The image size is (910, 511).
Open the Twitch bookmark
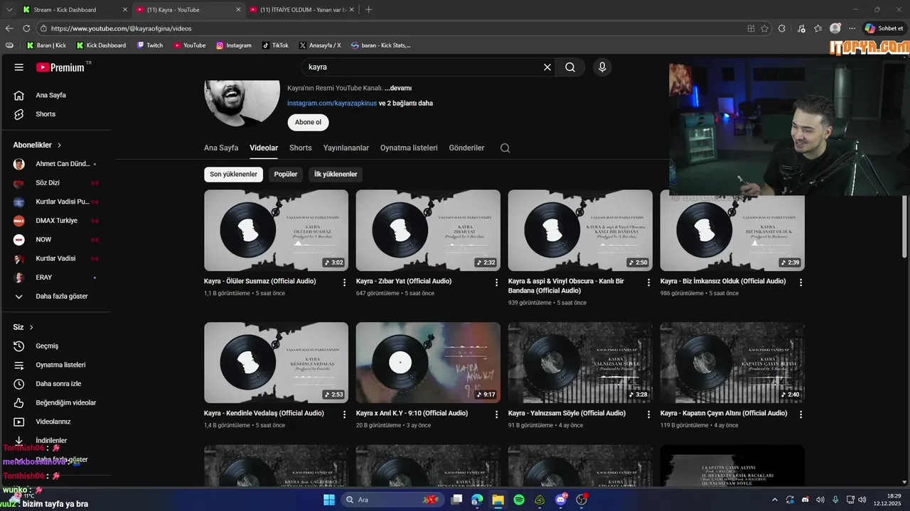149,45
